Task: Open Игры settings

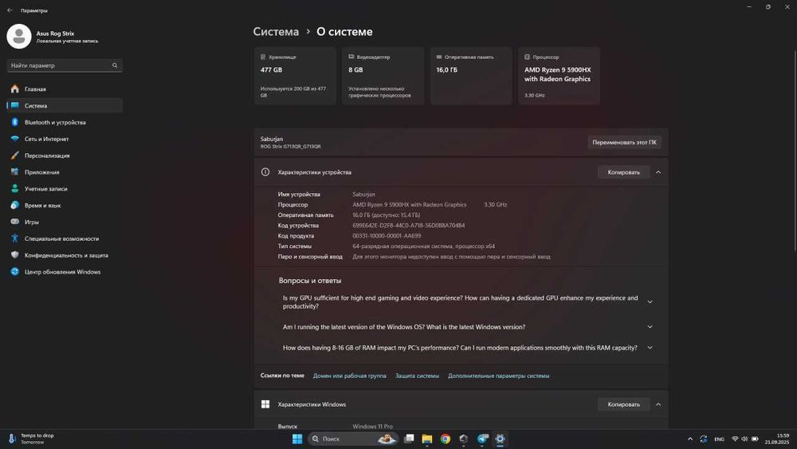Action: [65, 223]
